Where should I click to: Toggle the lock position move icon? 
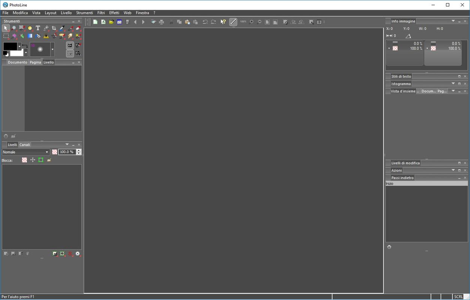click(33, 160)
